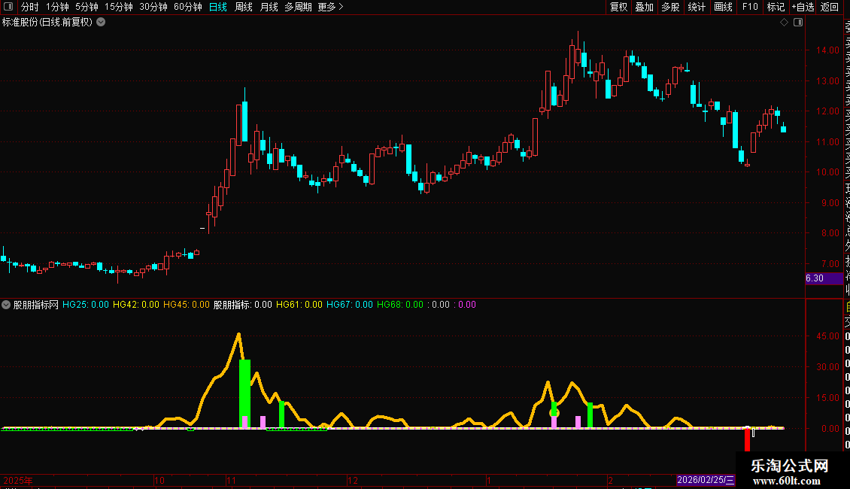Select the HG61 indicator value label
Screen dimensions: 850x489
coord(299,305)
